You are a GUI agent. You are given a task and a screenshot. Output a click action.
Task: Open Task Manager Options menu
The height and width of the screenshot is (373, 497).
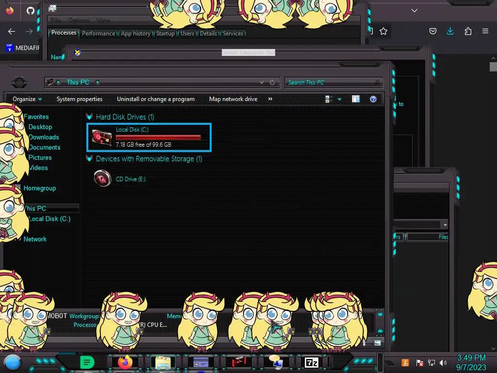point(79,20)
